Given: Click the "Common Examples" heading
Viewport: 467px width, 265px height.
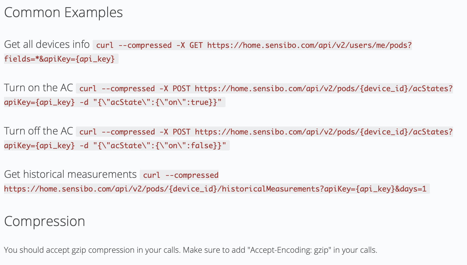Looking at the screenshot, I should 63,13.
